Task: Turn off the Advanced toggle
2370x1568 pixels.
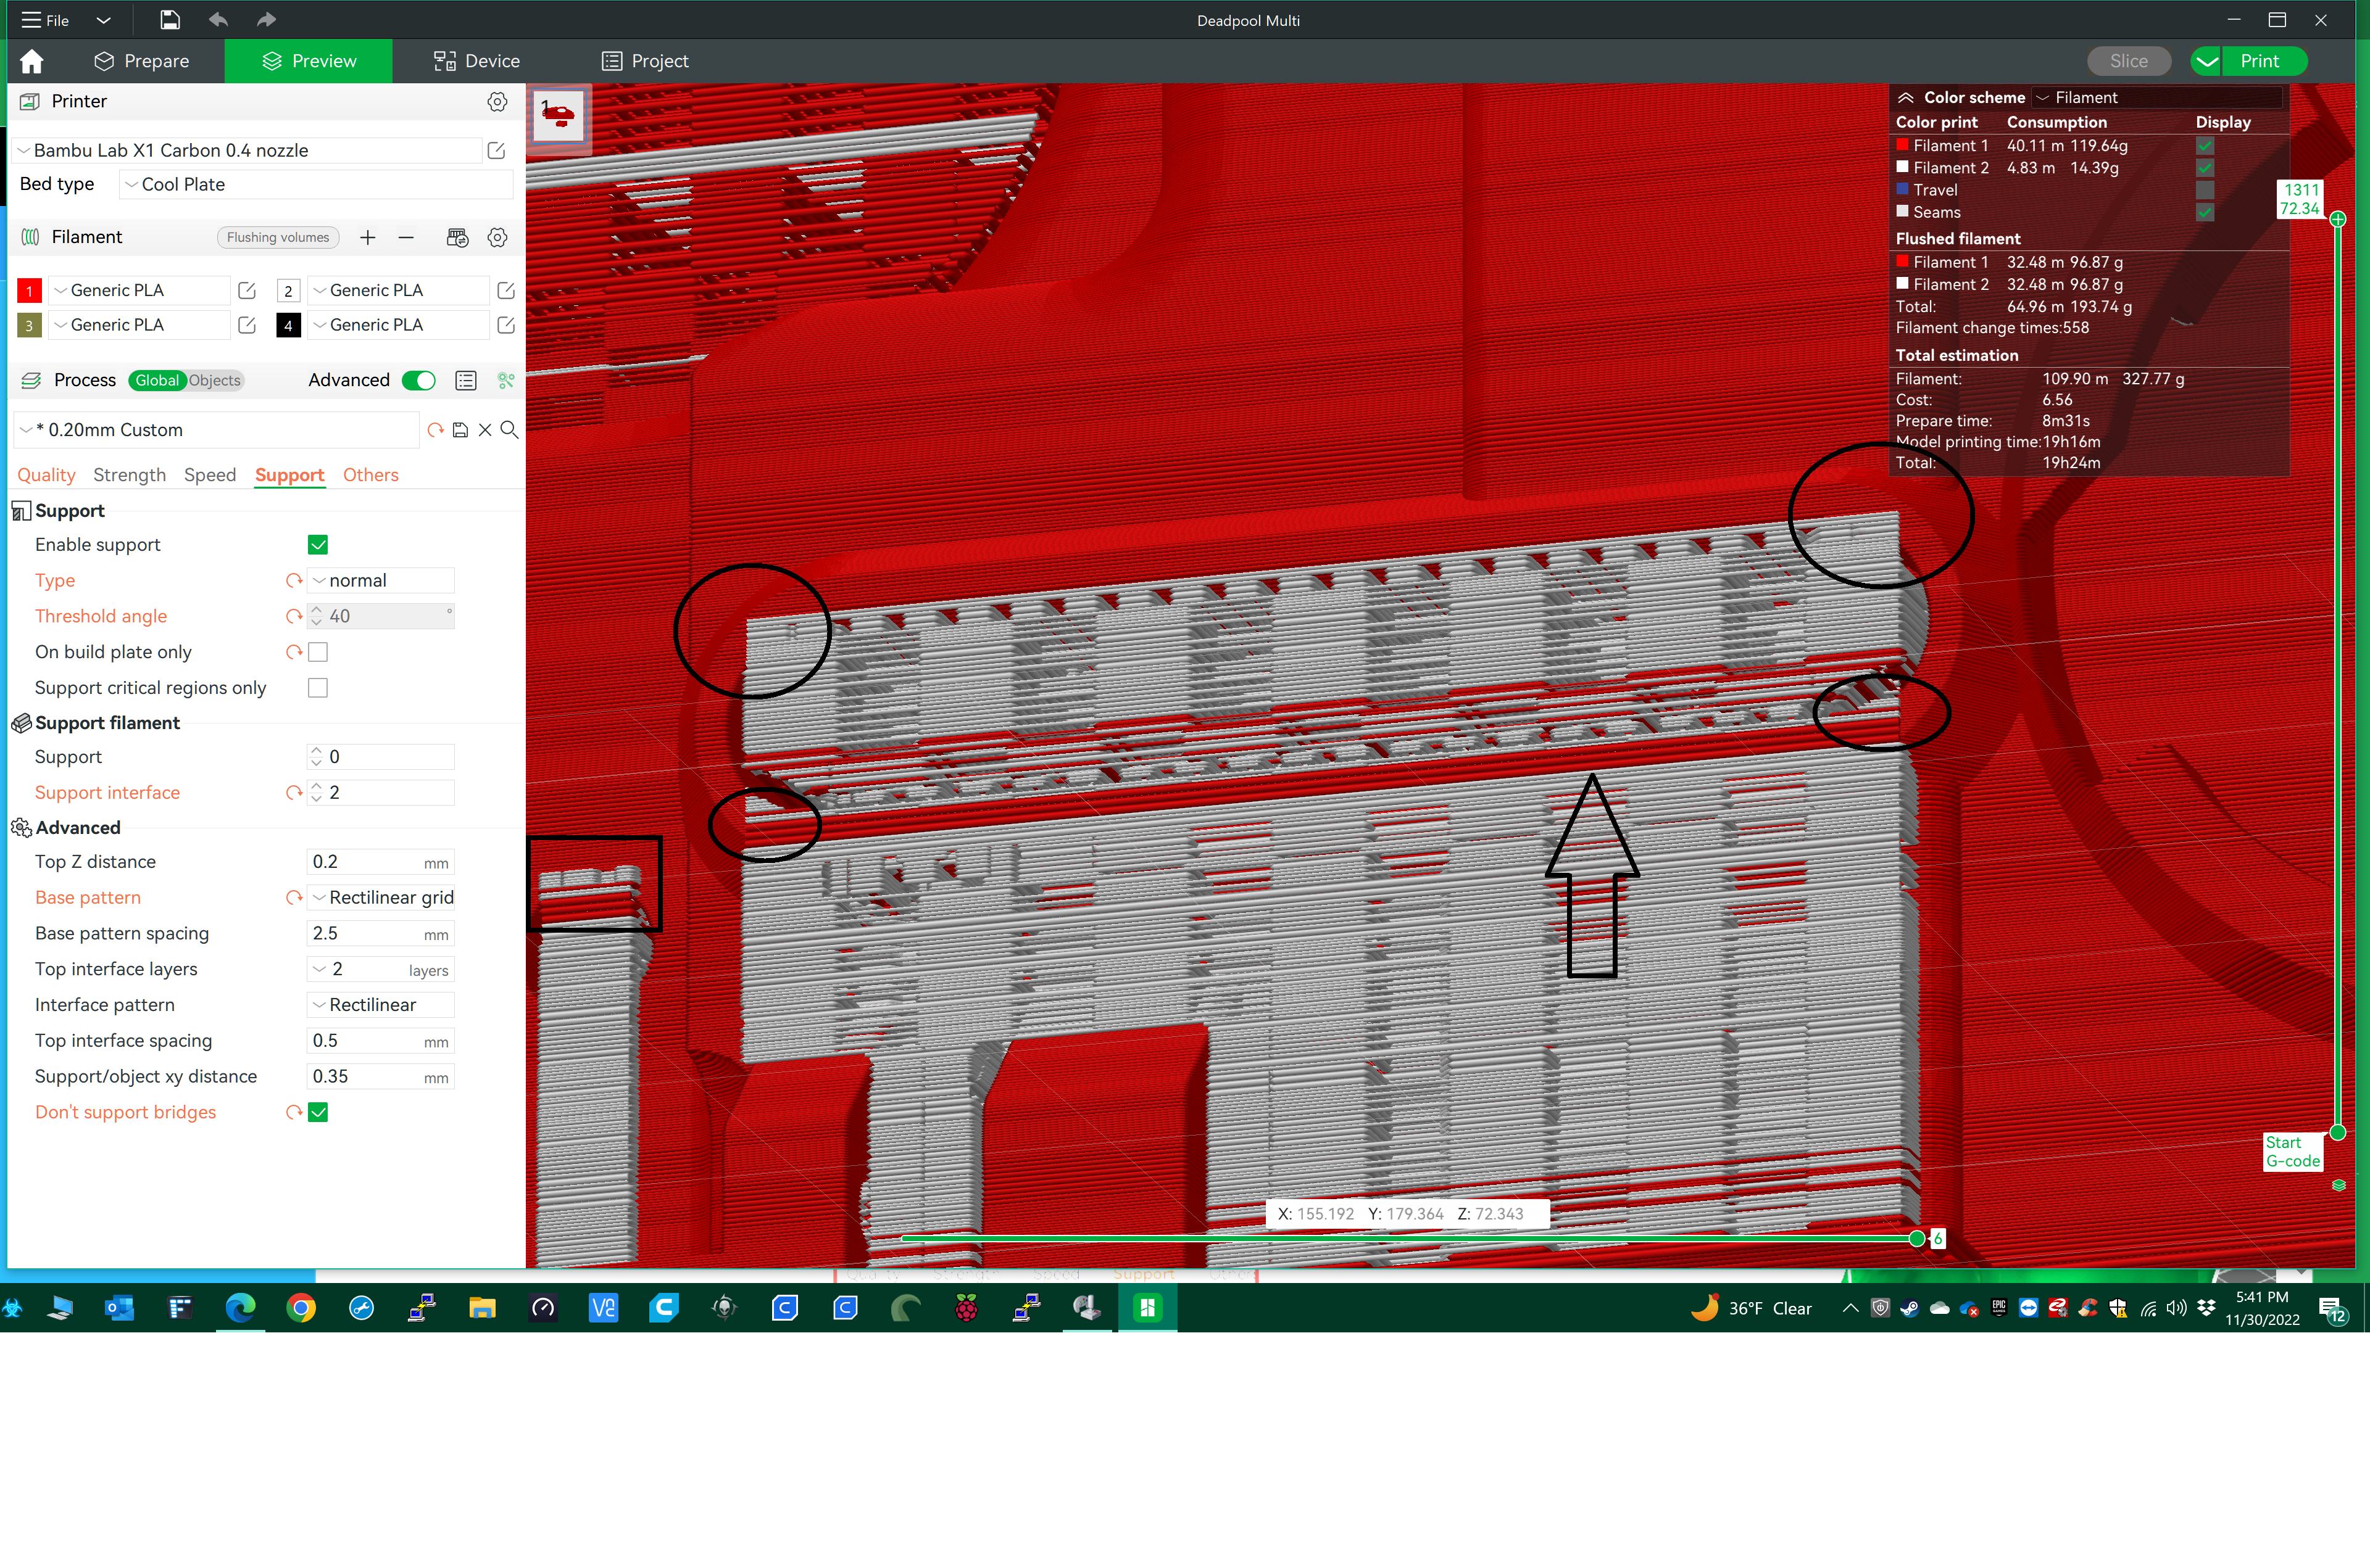Action: coord(418,380)
